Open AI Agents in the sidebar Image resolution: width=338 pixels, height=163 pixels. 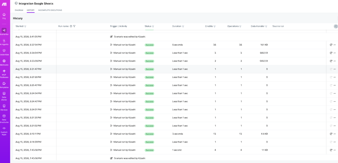[4, 42]
